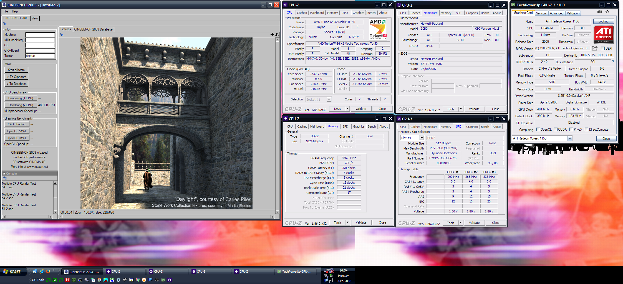Toggle the UEFI checkbox in GPU-Z
623x284 pixels.
[602, 48]
